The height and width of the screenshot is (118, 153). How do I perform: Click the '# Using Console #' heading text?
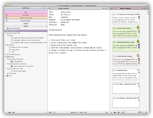(x=55, y=30)
